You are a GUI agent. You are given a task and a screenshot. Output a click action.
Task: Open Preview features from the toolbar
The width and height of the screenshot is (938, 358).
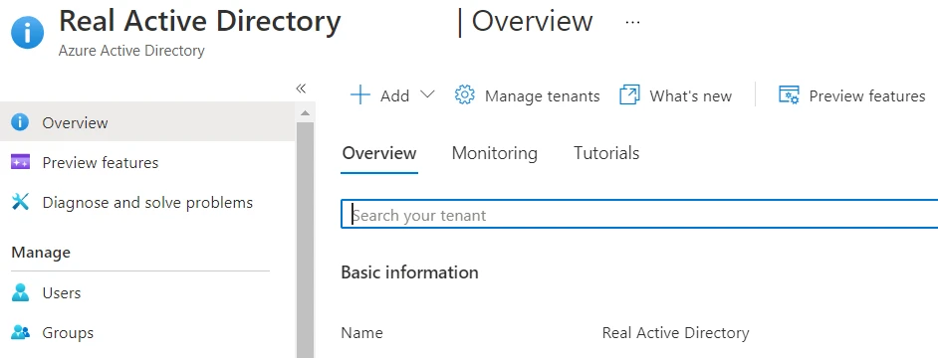coord(867,96)
